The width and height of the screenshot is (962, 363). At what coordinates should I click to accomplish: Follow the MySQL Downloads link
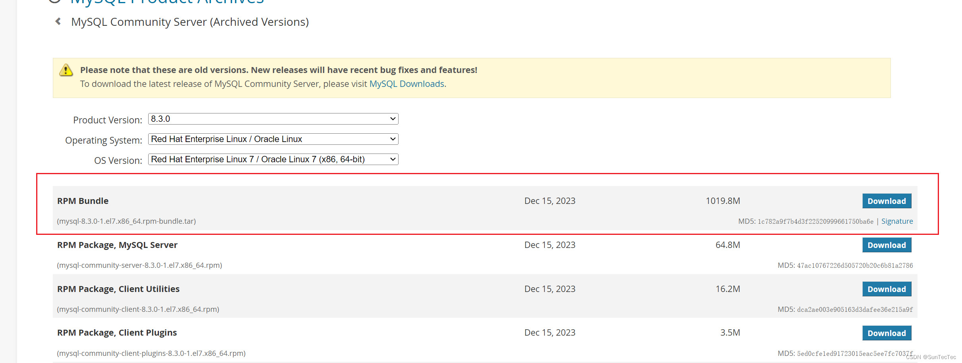(407, 84)
